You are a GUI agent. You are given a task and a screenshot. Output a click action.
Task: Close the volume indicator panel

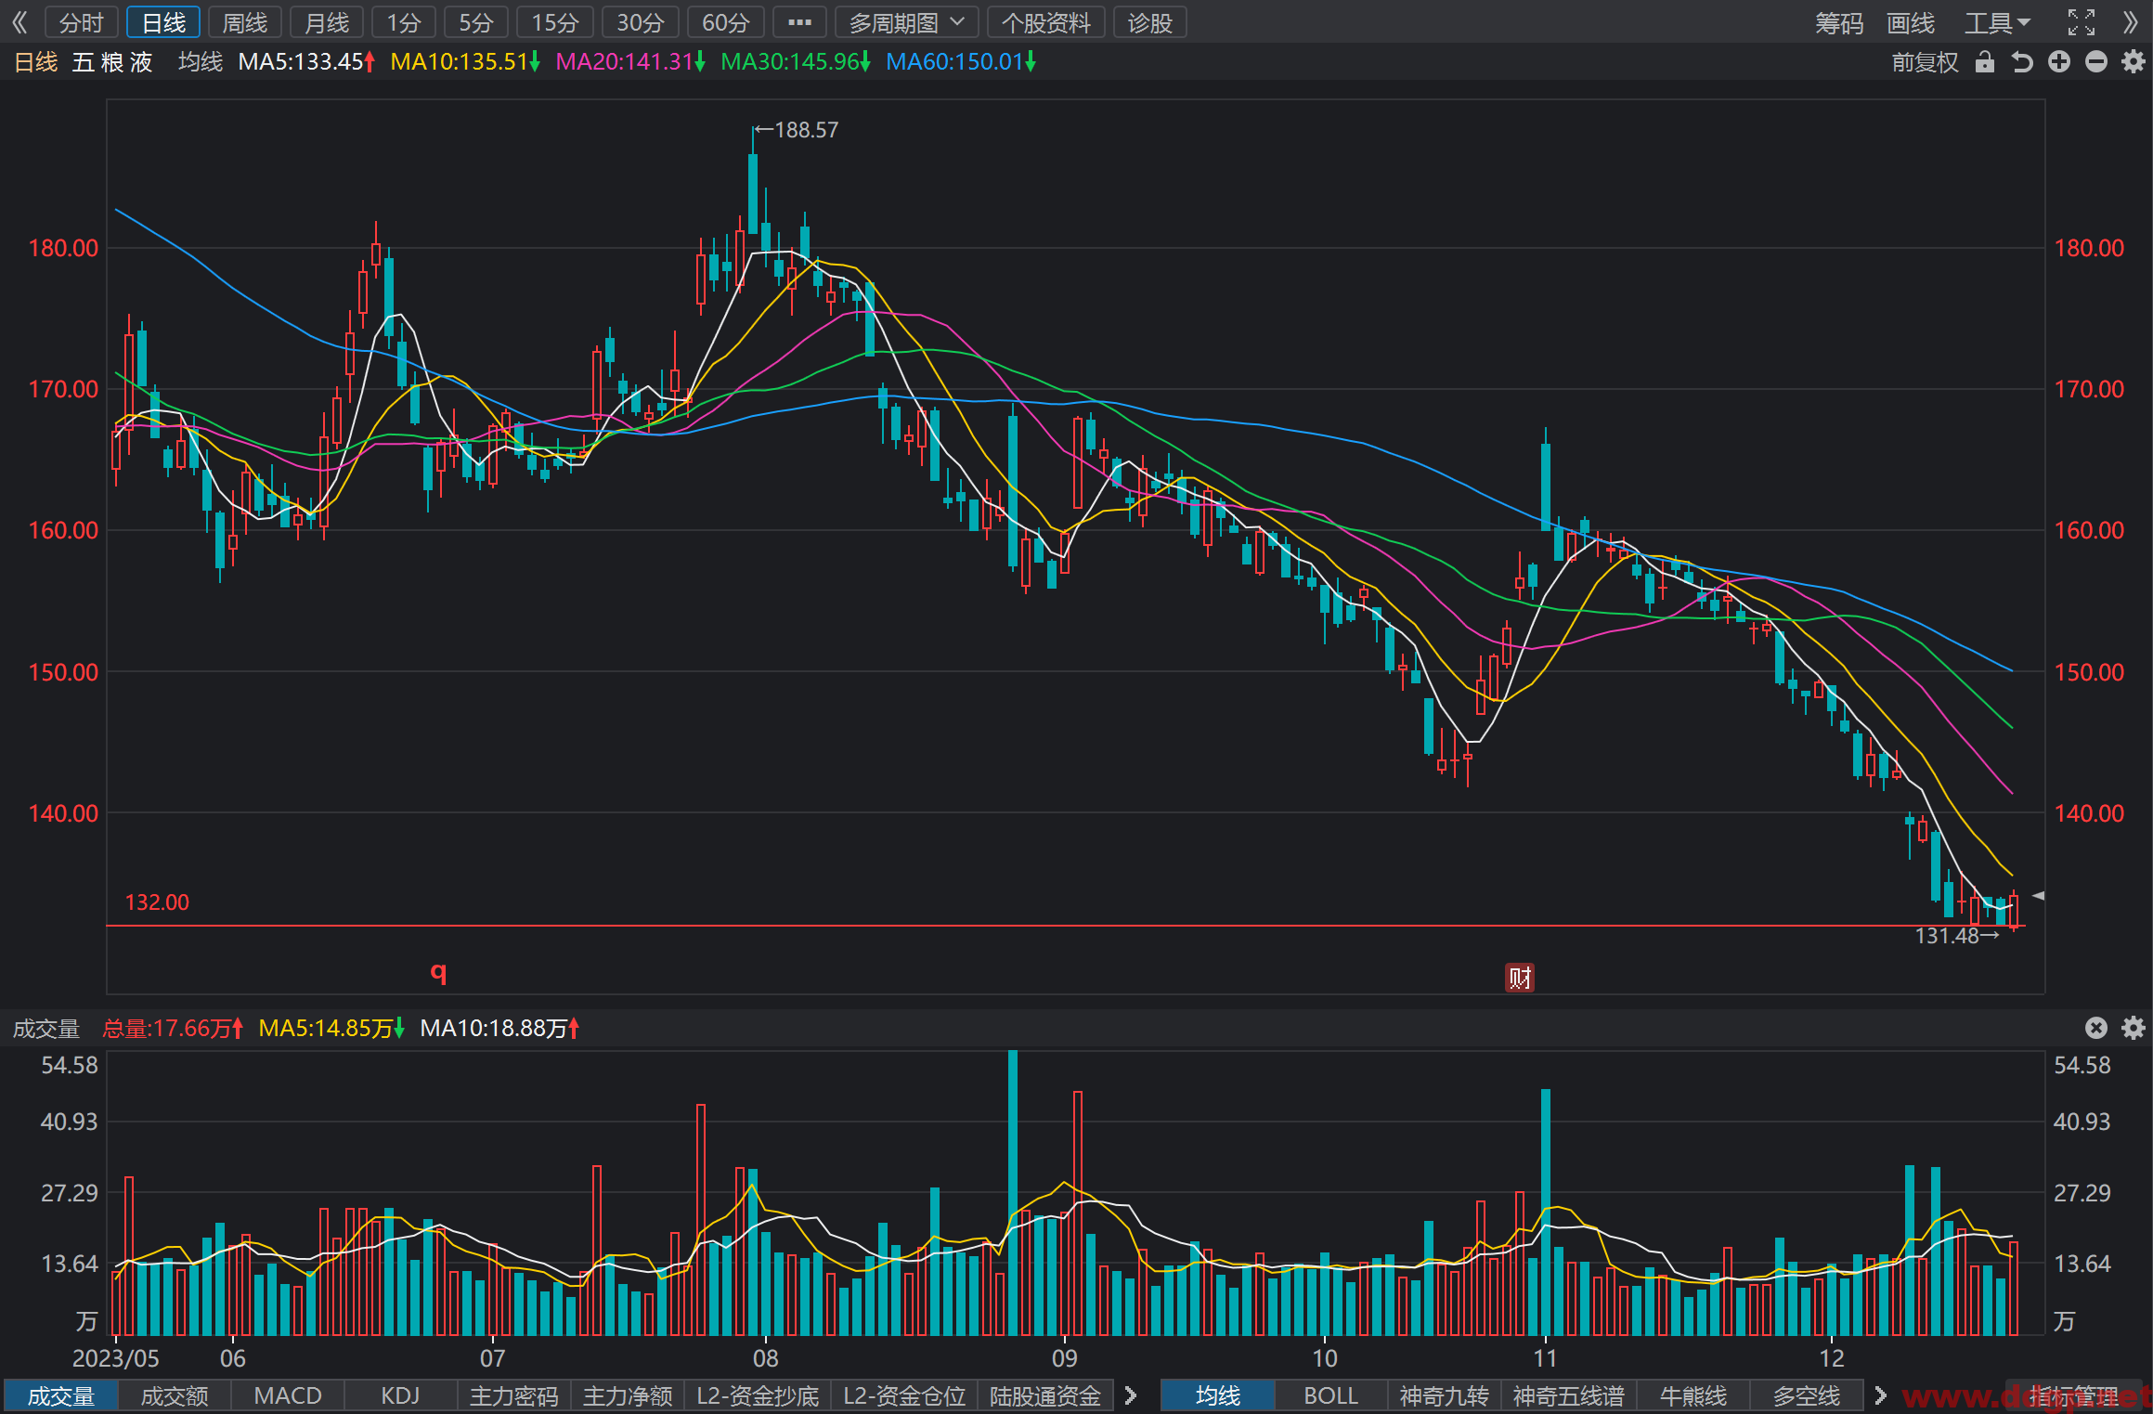2096,1028
